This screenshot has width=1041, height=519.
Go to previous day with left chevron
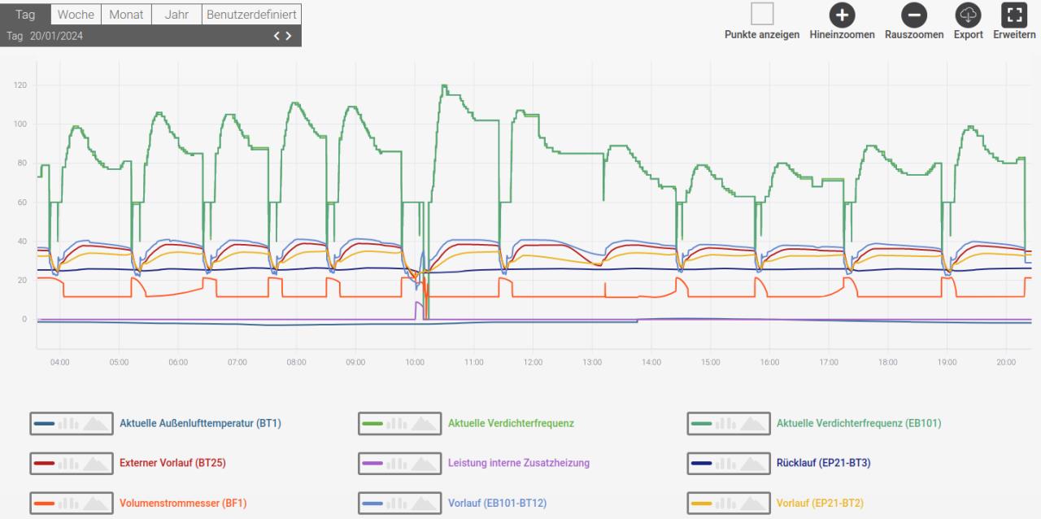277,36
